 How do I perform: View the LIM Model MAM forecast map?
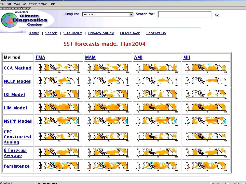[108, 108]
